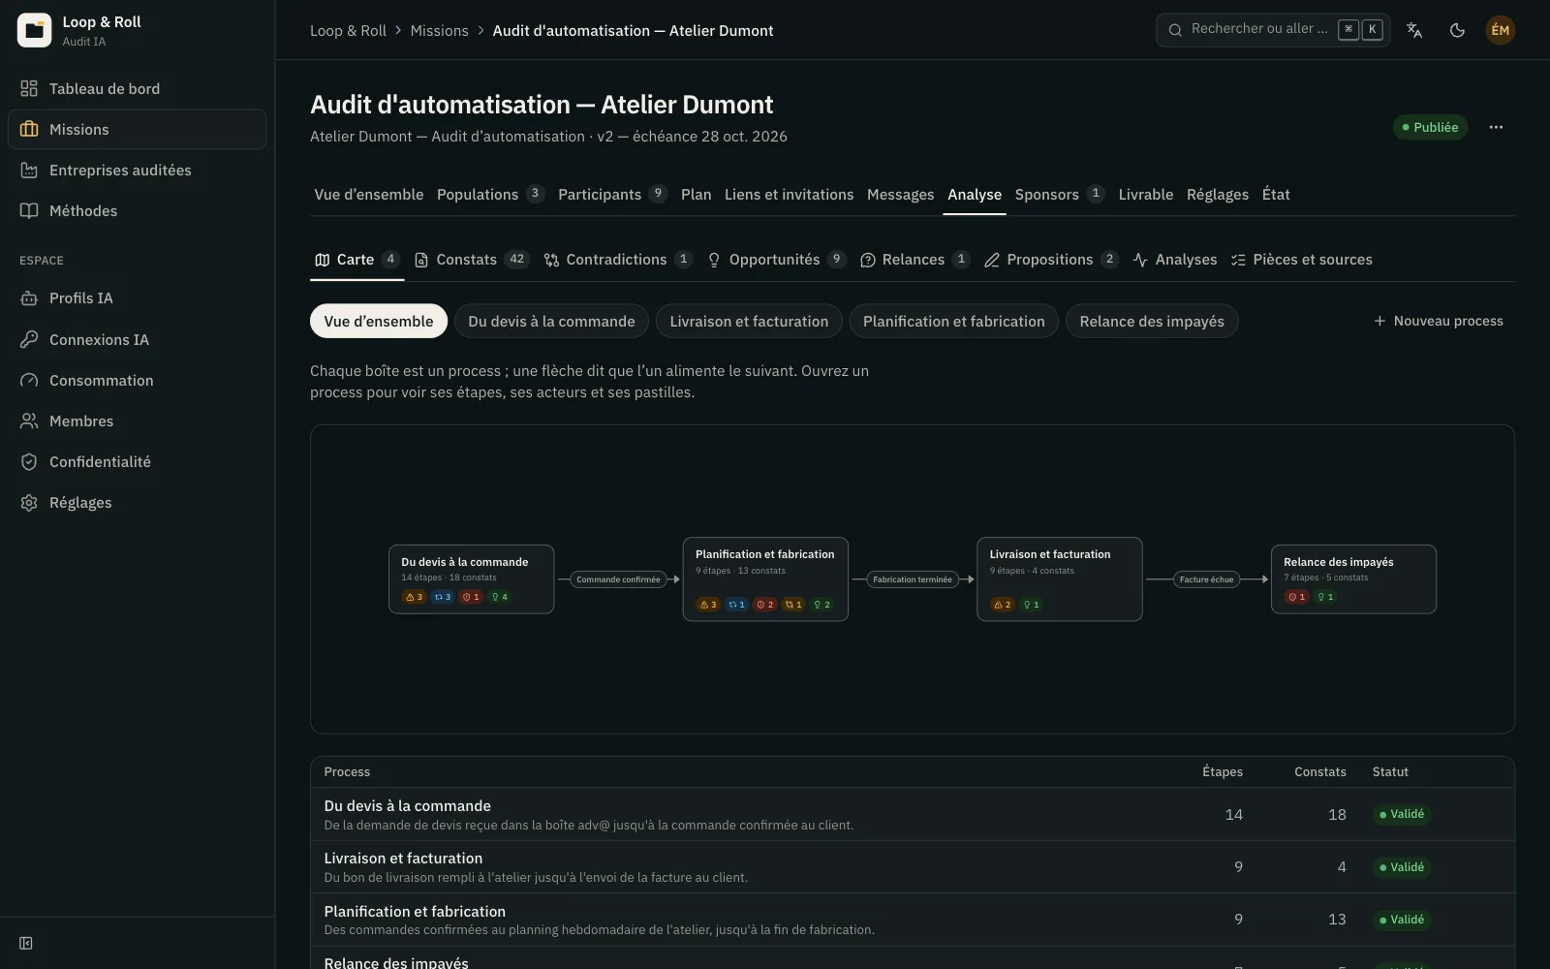
Task: Open Relance des impayés map box
Action: pos(1353,578)
